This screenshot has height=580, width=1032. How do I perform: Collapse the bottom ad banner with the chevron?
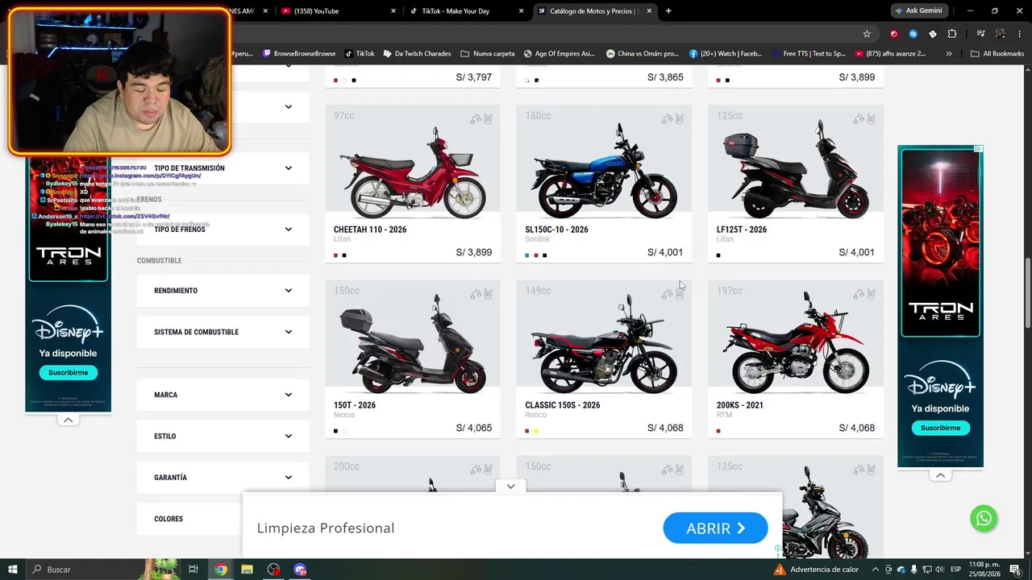click(510, 487)
